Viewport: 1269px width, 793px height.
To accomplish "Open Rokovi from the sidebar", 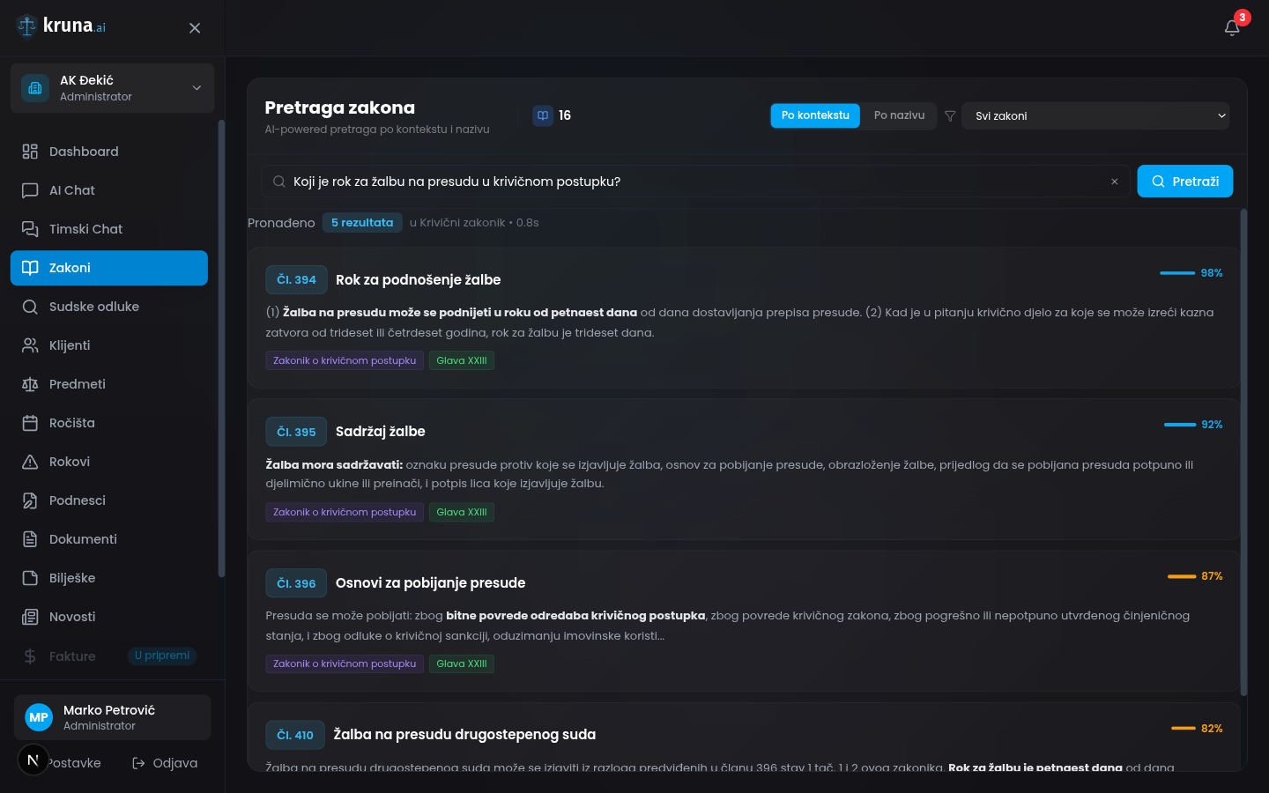I will 70,462.
